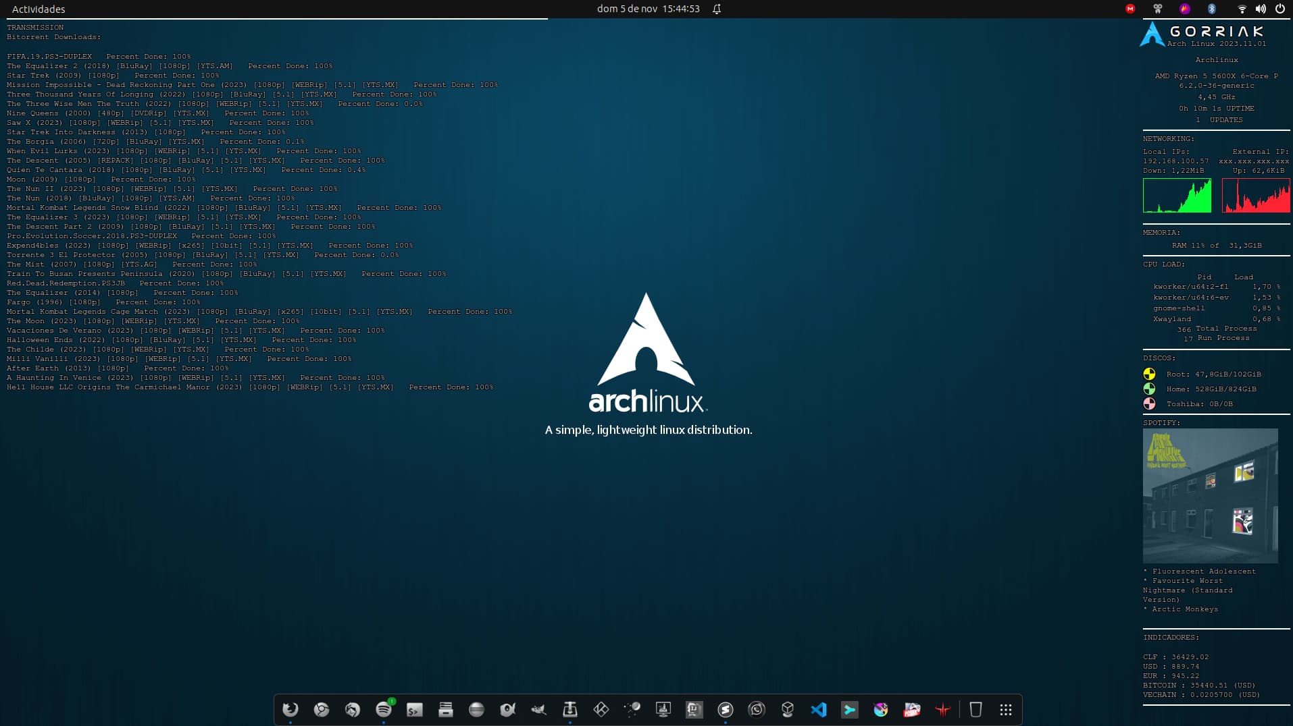Open the Actividades overview
This screenshot has width=1293, height=726.
(39, 9)
